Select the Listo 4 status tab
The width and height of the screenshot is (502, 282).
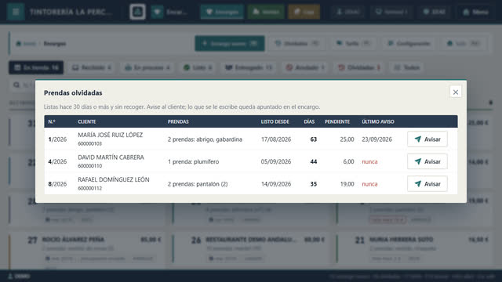click(198, 67)
